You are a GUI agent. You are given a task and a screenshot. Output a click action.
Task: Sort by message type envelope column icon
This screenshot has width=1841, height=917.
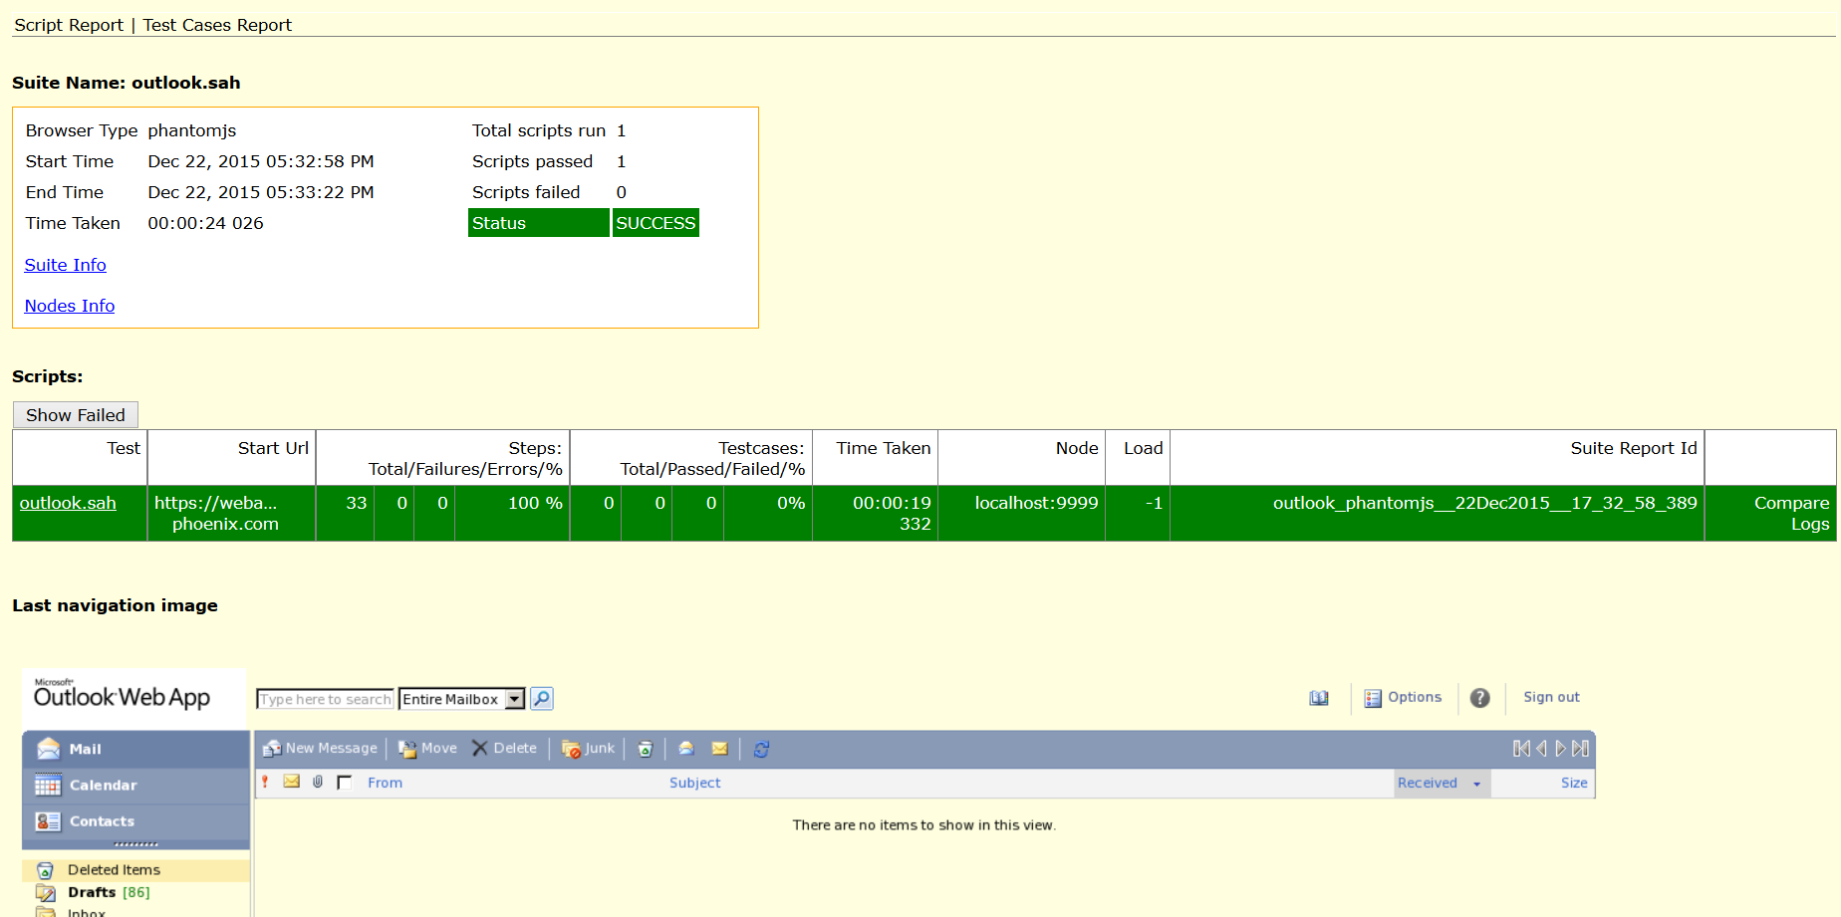click(x=292, y=783)
